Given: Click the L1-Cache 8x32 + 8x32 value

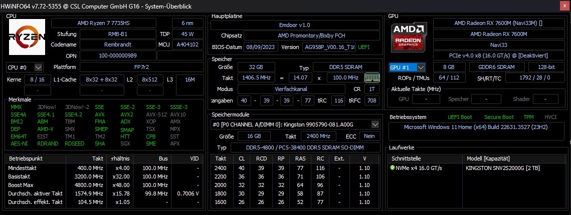Looking at the screenshot, I should pyautogui.click(x=102, y=79).
